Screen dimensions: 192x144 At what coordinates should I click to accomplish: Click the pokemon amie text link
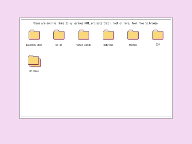tap(34, 45)
